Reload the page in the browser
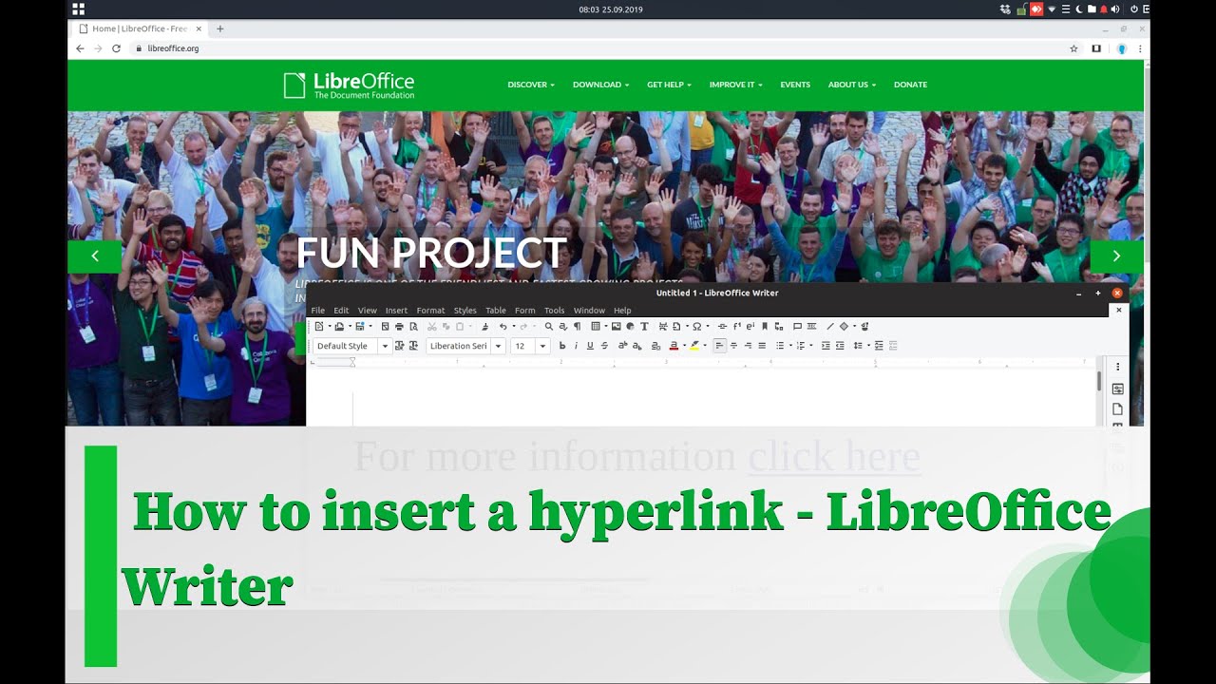 click(116, 48)
